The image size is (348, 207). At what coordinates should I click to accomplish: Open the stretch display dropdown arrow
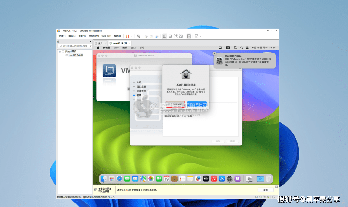point(200,36)
